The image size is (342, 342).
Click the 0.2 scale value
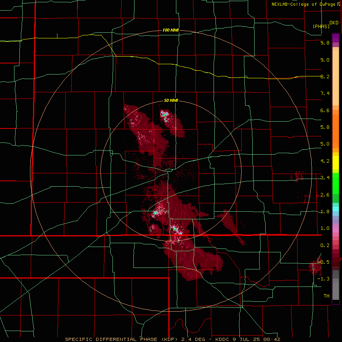click(325, 245)
